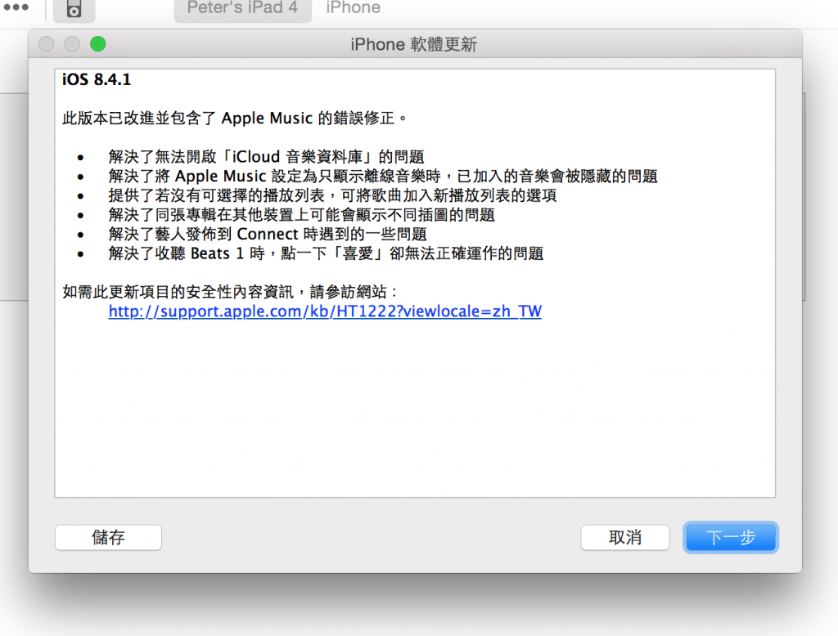Click the bullet about 同張專輯 different artwork
The image size is (838, 636).
click(x=301, y=215)
